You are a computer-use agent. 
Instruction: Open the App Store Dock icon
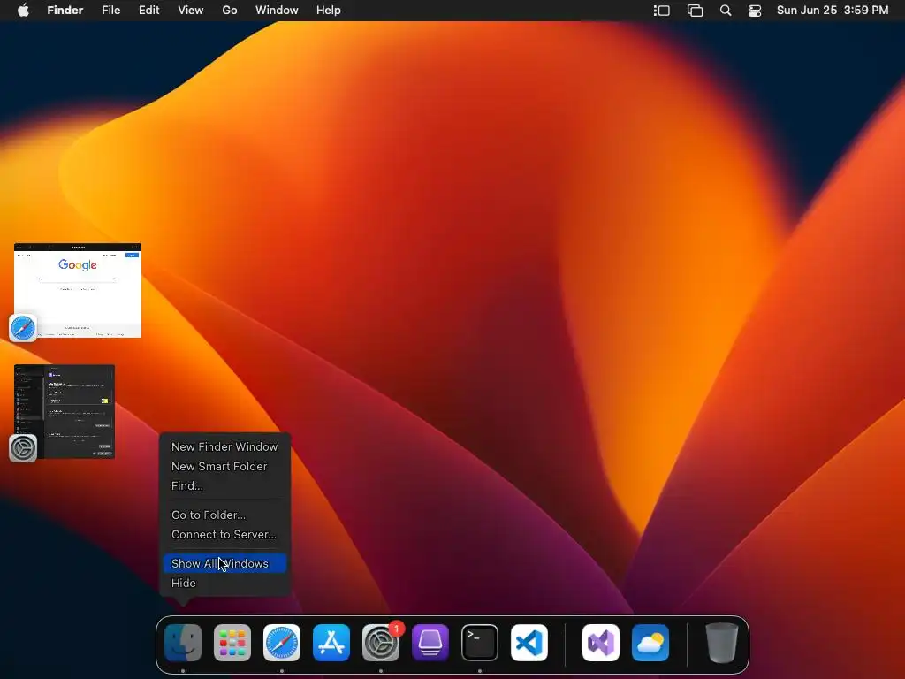[331, 643]
